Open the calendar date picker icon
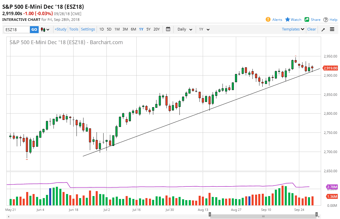340x219 pixels. click(168, 29)
